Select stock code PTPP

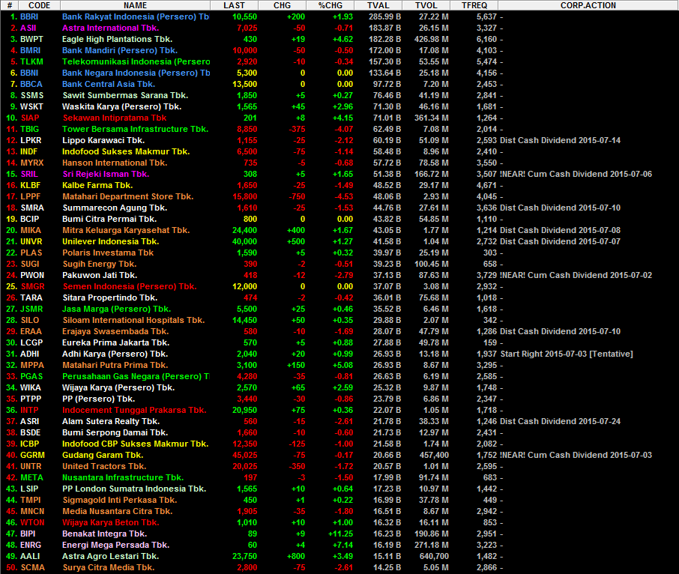(x=31, y=399)
